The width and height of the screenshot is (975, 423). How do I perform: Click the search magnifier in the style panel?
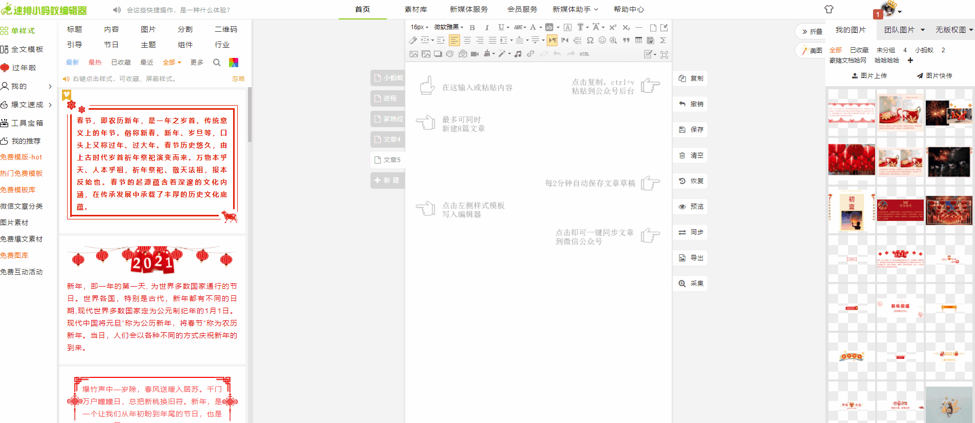pos(217,63)
